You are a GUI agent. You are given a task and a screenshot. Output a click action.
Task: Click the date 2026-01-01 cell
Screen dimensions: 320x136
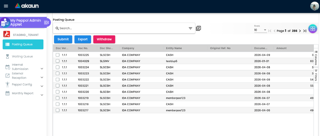click(x=262, y=61)
